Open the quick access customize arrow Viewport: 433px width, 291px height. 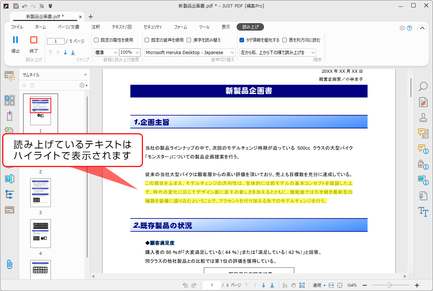pyautogui.click(x=50, y=6)
